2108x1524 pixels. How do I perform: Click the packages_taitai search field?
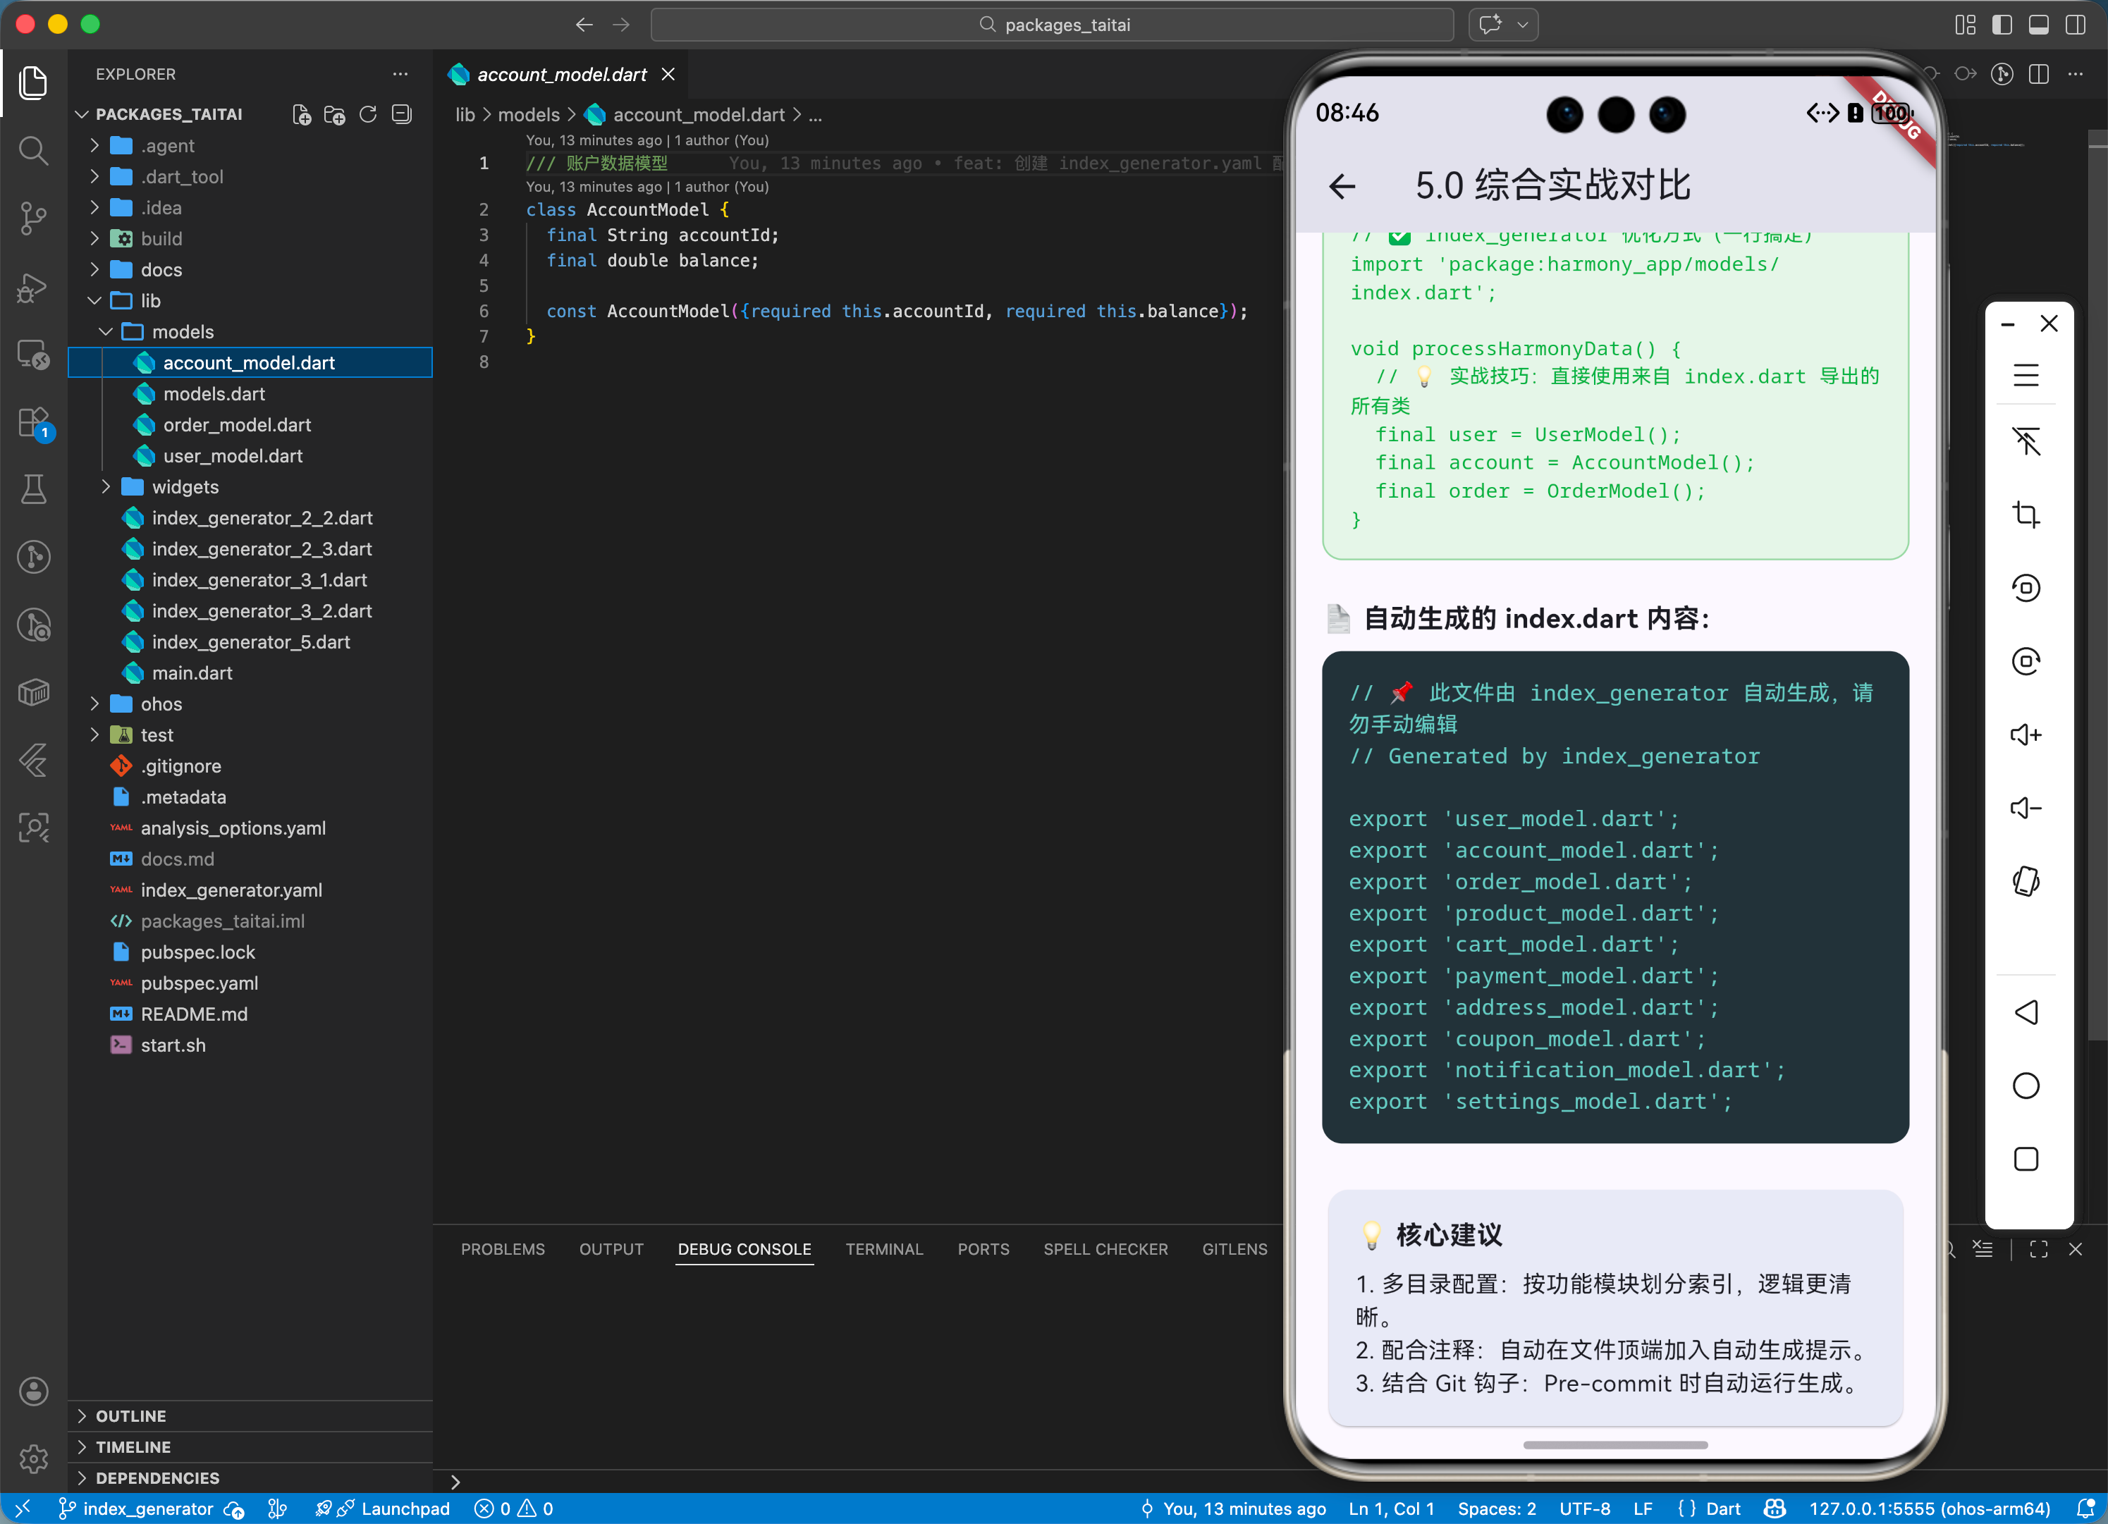click(x=1052, y=24)
